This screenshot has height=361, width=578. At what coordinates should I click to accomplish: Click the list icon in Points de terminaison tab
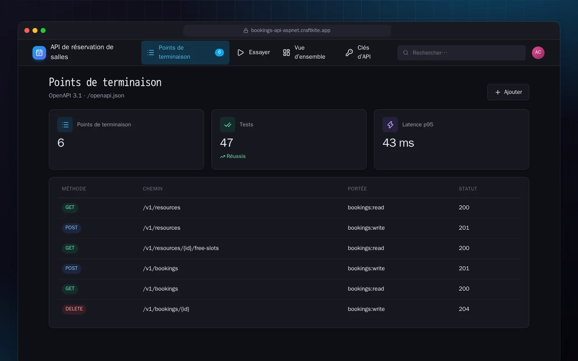click(x=151, y=53)
